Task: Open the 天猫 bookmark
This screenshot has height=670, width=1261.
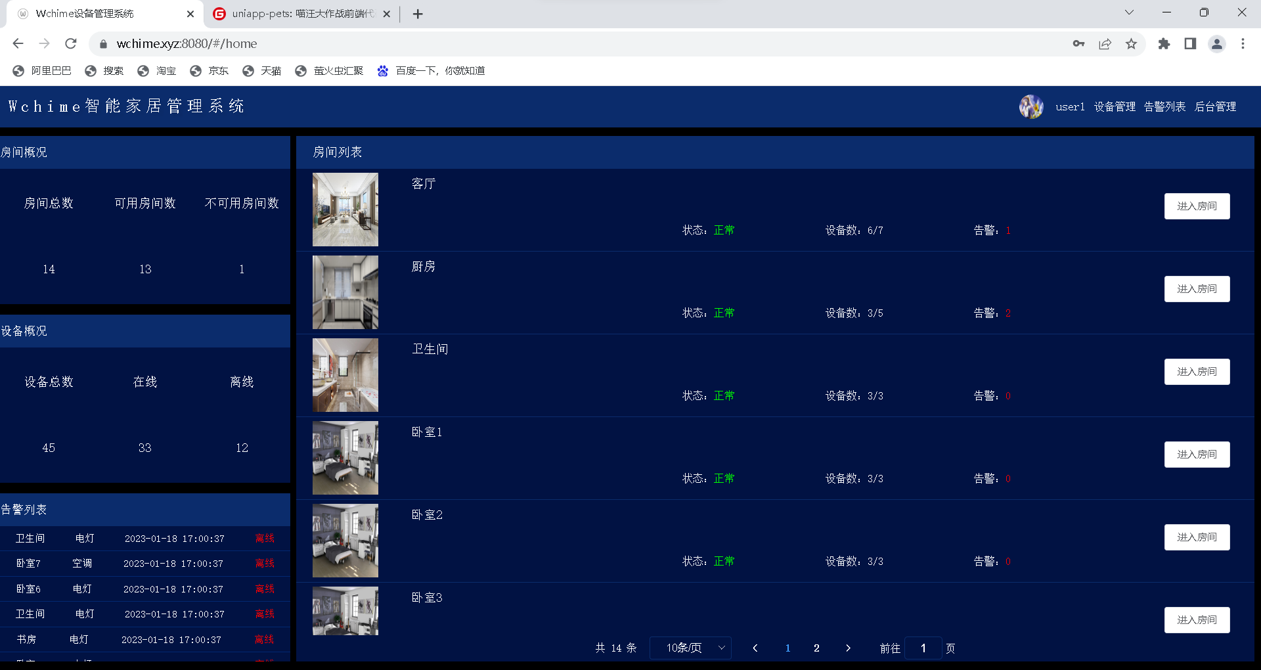Action: tap(262, 71)
